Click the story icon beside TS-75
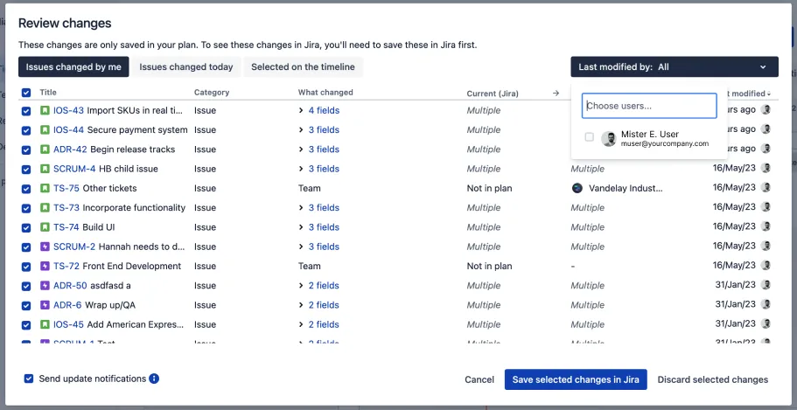797x410 pixels. 45,189
